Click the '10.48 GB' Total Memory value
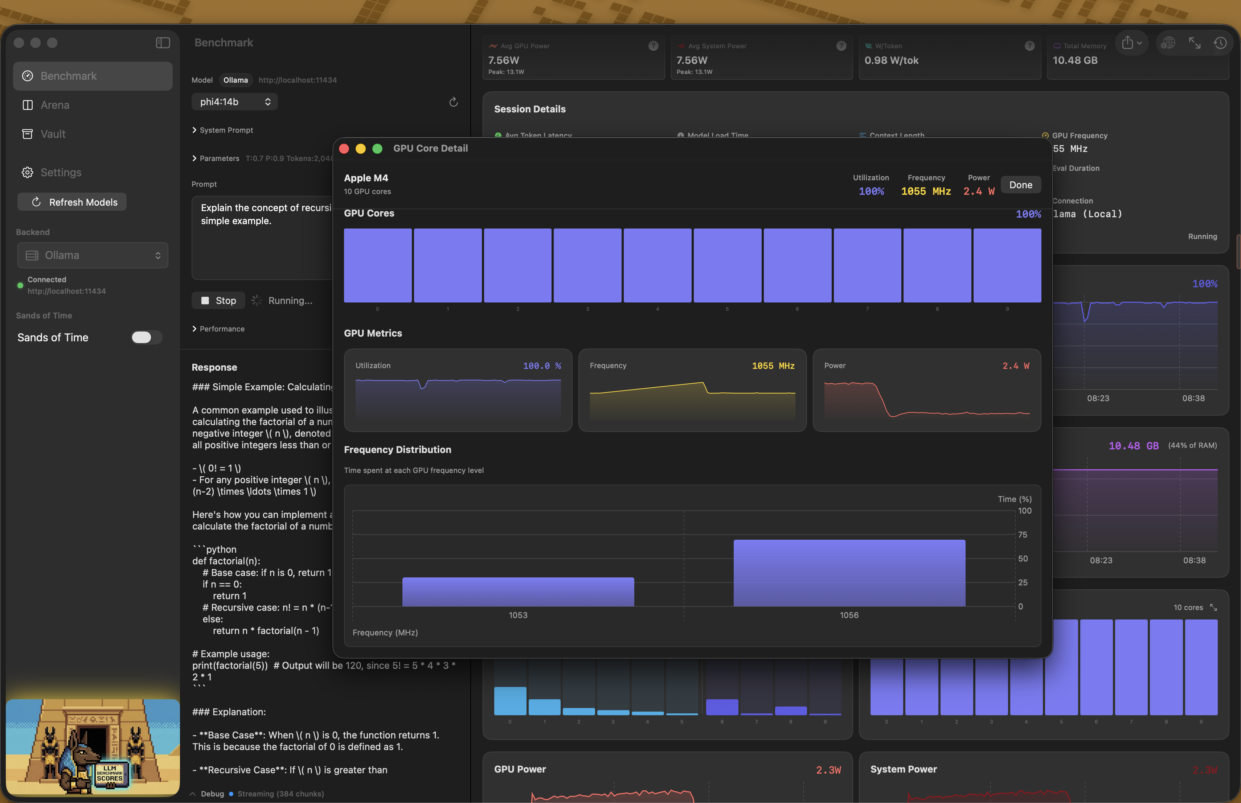The width and height of the screenshot is (1241, 803). [1075, 61]
